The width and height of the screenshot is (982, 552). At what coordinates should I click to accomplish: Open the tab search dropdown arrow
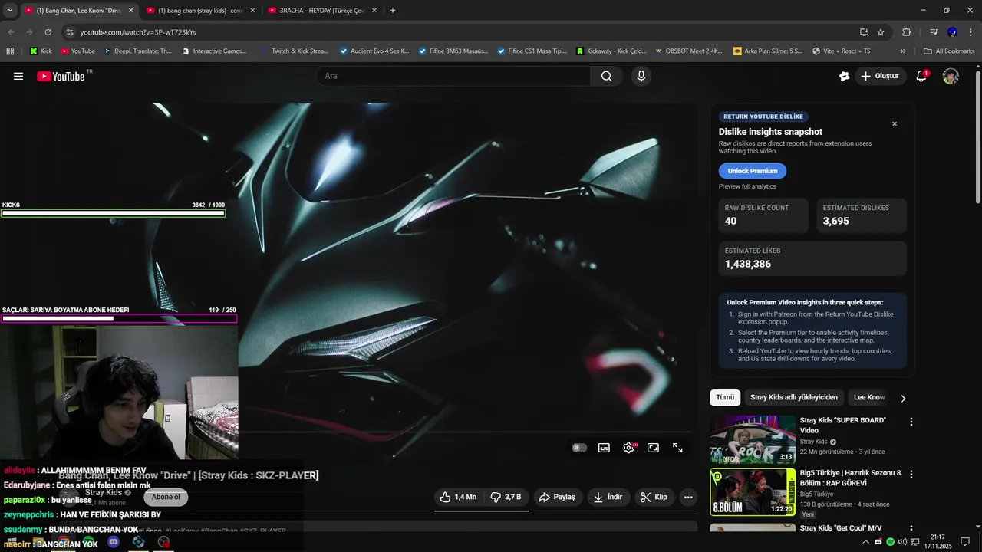click(x=10, y=10)
